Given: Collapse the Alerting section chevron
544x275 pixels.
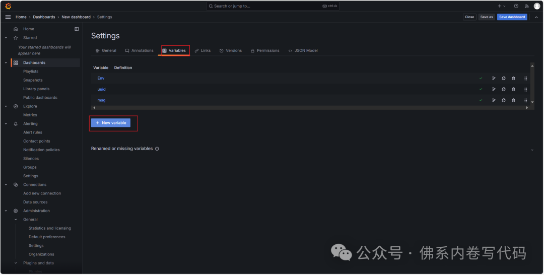Looking at the screenshot, I should pos(6,124).
